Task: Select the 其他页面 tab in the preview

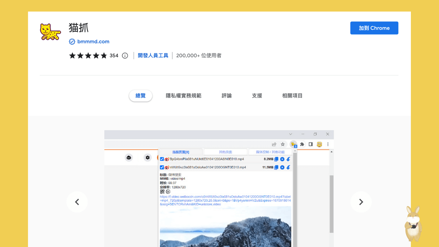Action: point(225,152)
